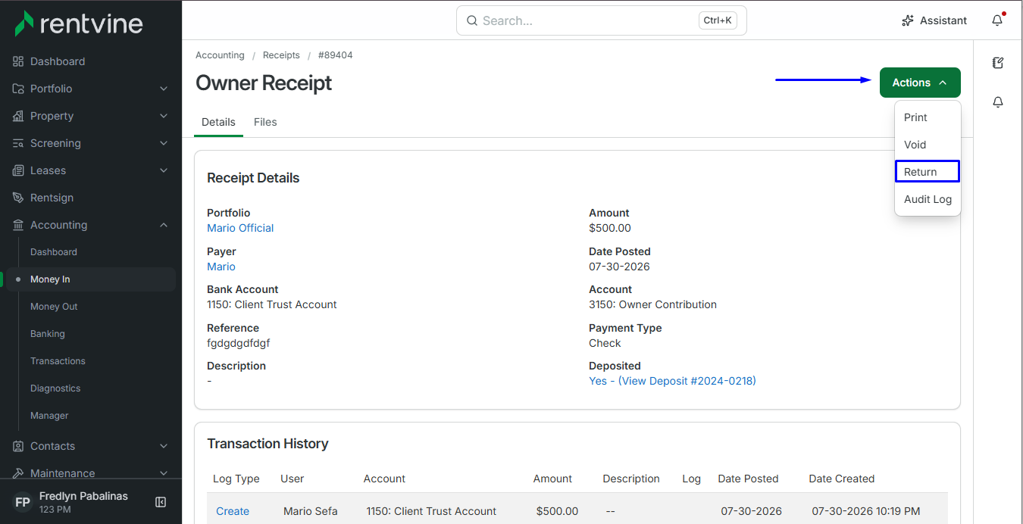This screenshot has width=1023, height=524.
Task: Open the Mario Official portfolio link
Action: 240,228
